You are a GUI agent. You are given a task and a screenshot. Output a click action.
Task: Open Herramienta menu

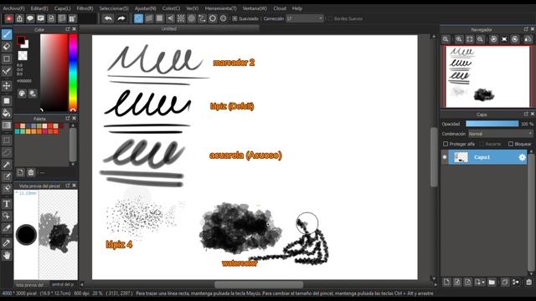(221, 8)
